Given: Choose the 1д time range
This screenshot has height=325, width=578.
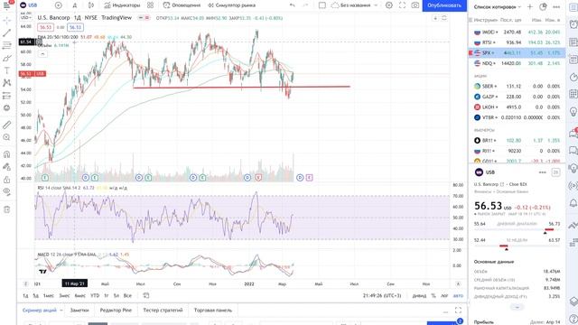Looking at the screenshot, I should (25, 295).
